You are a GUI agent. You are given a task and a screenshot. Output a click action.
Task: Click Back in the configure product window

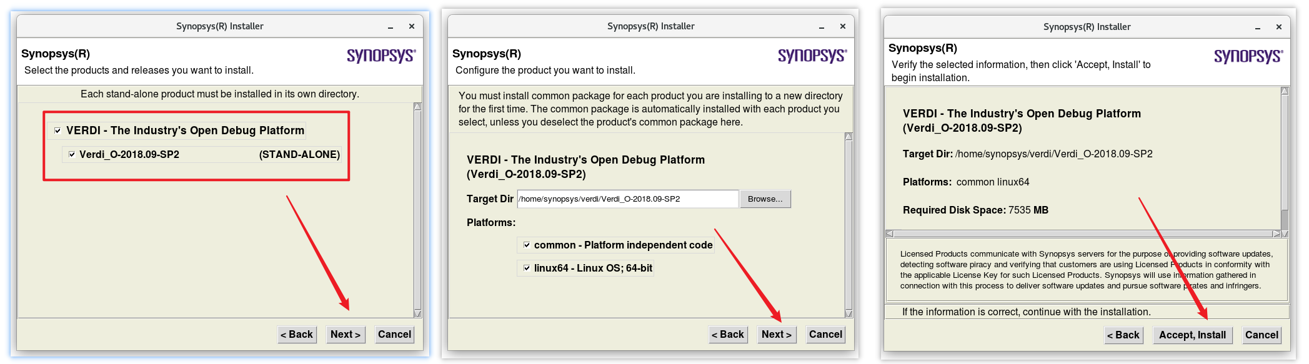pyautogui.click(x=728, y=335)
